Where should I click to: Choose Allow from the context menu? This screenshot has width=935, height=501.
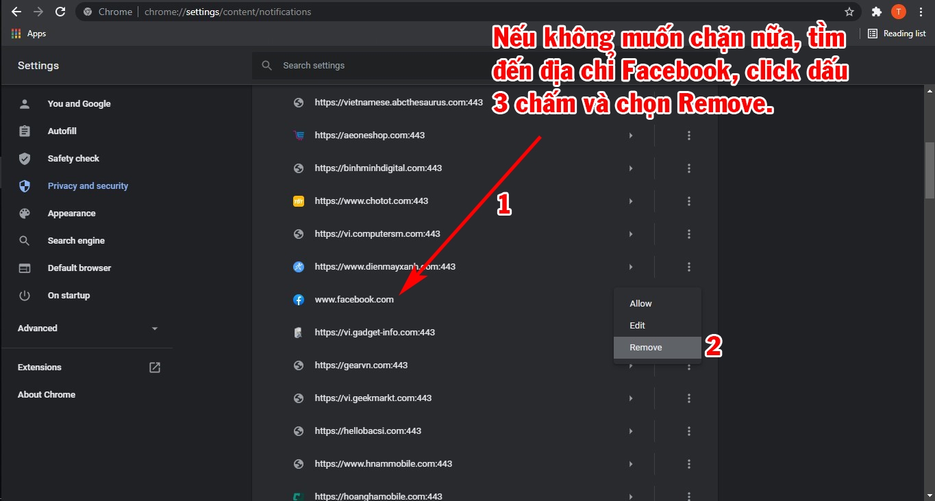(x=640, y=303)
